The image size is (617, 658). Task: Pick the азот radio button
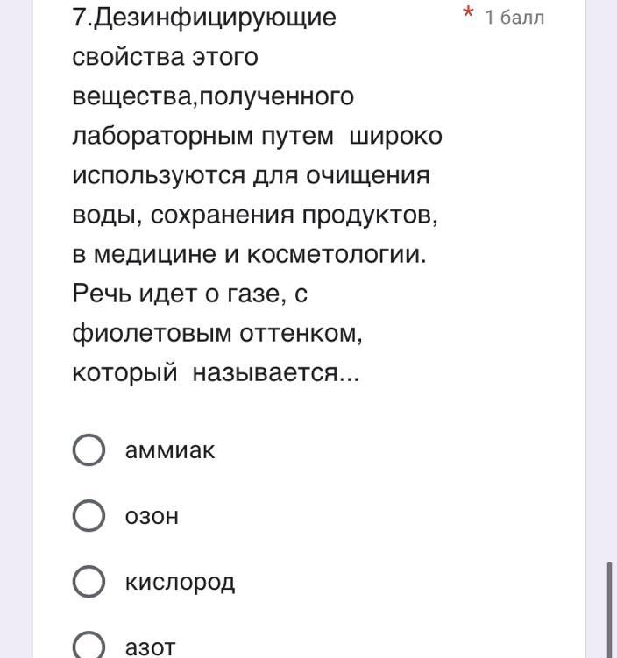pyautogui.click(x=89, y=647)
